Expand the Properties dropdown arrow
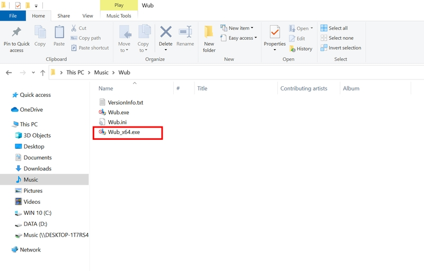 click(275, 50)
